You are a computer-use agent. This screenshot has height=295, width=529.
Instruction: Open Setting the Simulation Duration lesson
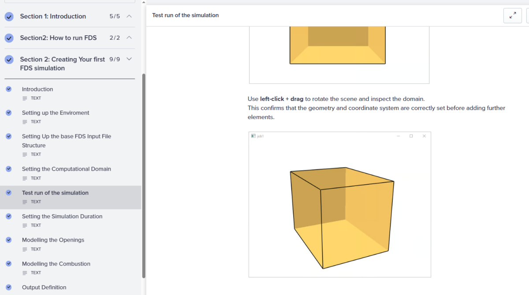click(62, 217)
